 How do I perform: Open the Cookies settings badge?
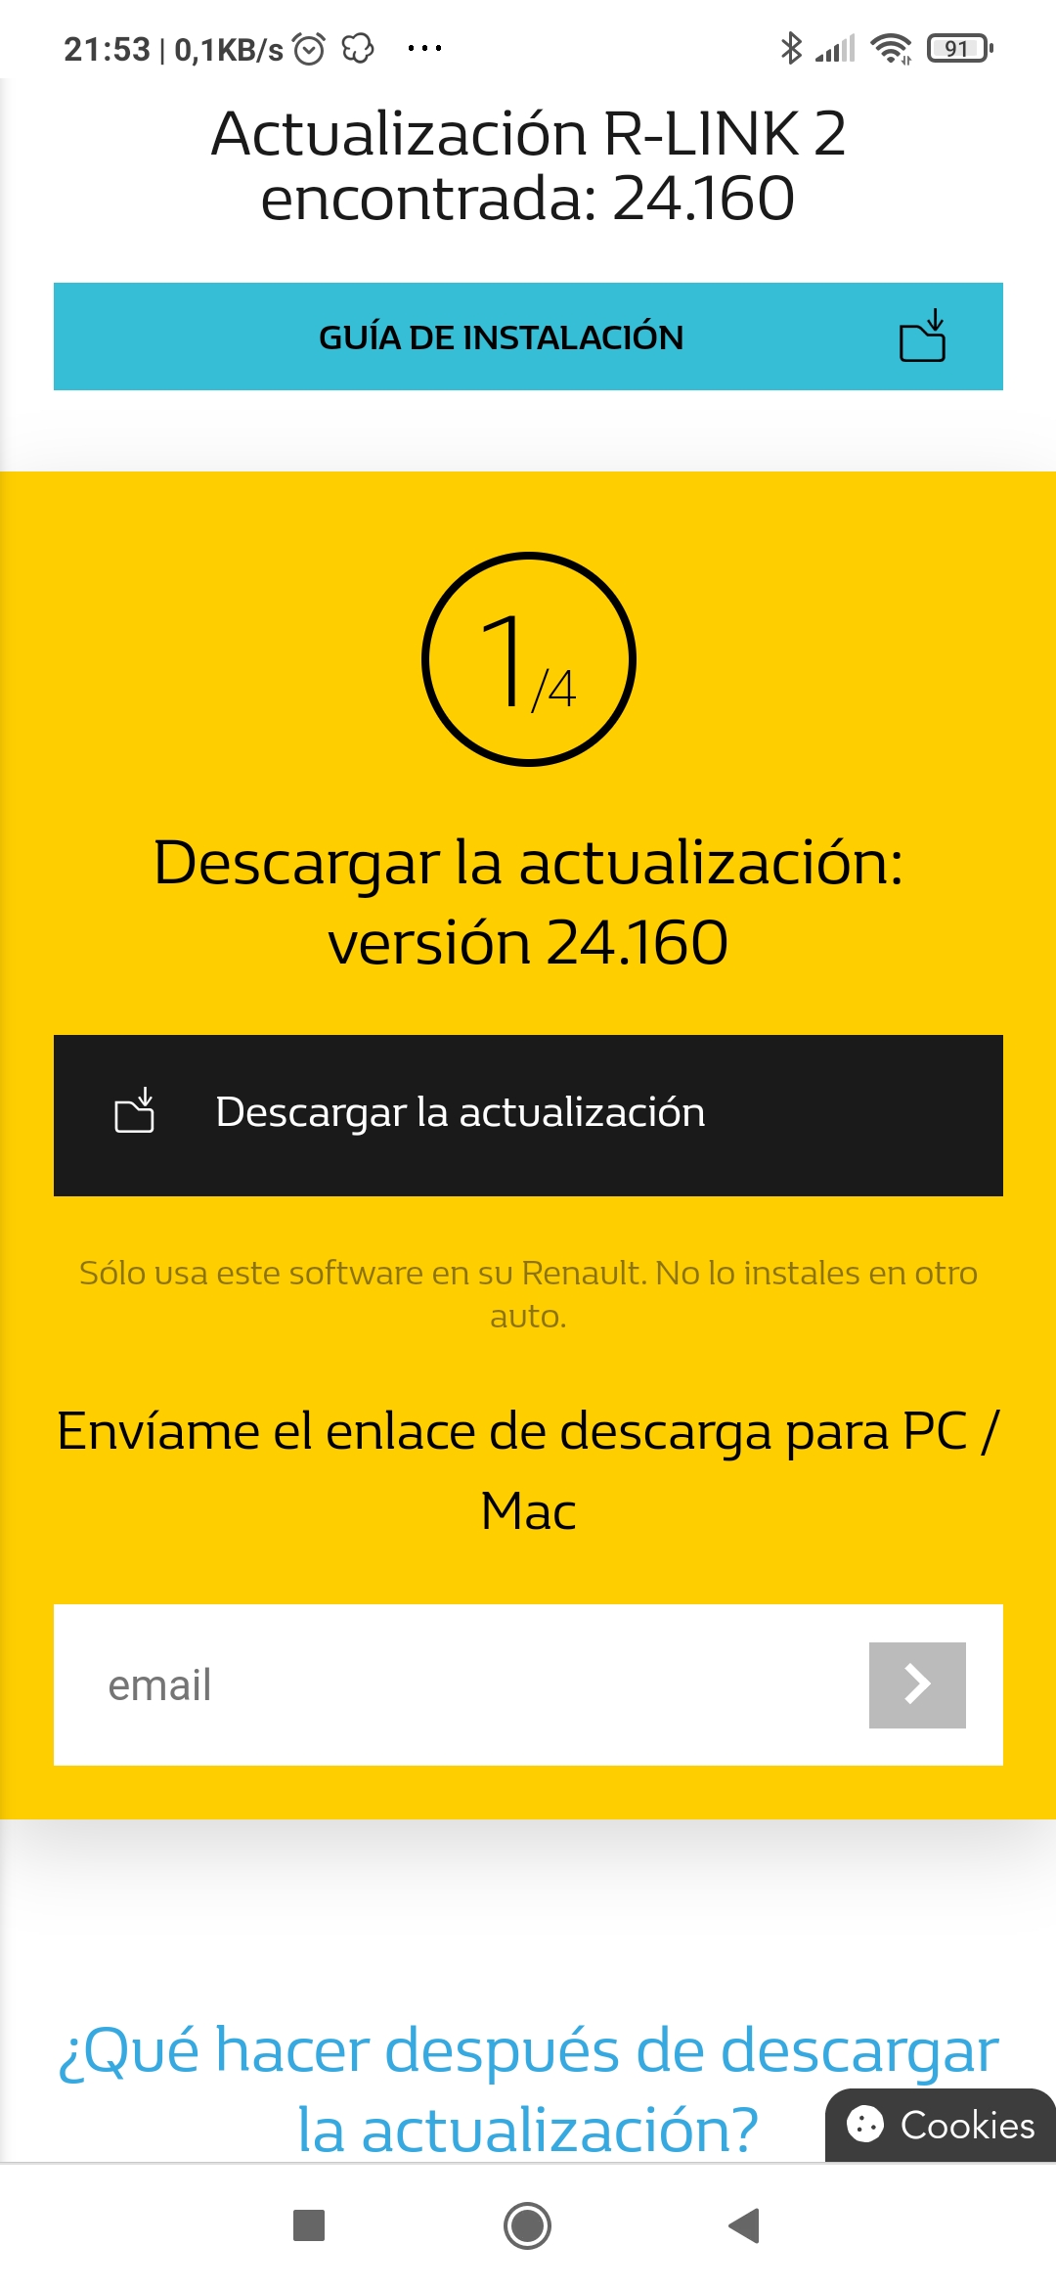click(x=941, y=2125)
